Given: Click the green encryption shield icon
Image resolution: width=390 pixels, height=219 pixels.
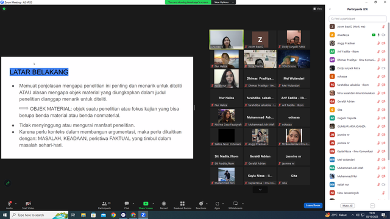Looking at the screenshot, I should [4, 9].
